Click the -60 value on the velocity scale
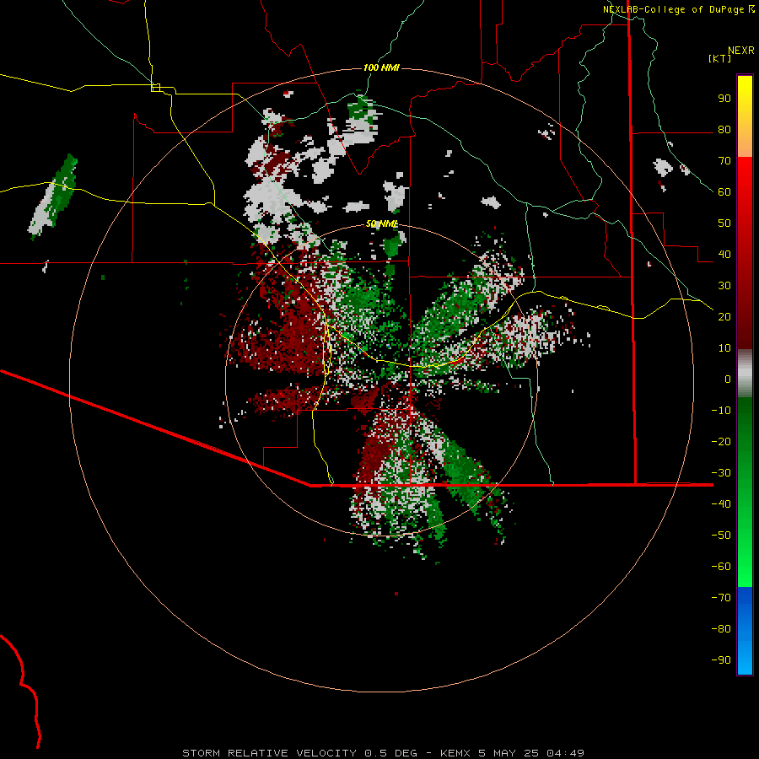The image size is (759, 759). [x=721, y=567]
